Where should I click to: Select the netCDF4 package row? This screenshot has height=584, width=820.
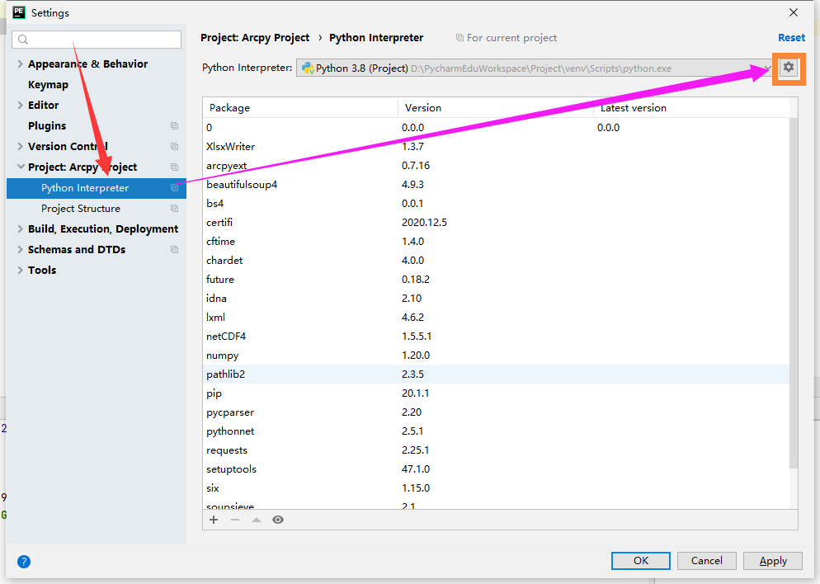tap(496, 337)
